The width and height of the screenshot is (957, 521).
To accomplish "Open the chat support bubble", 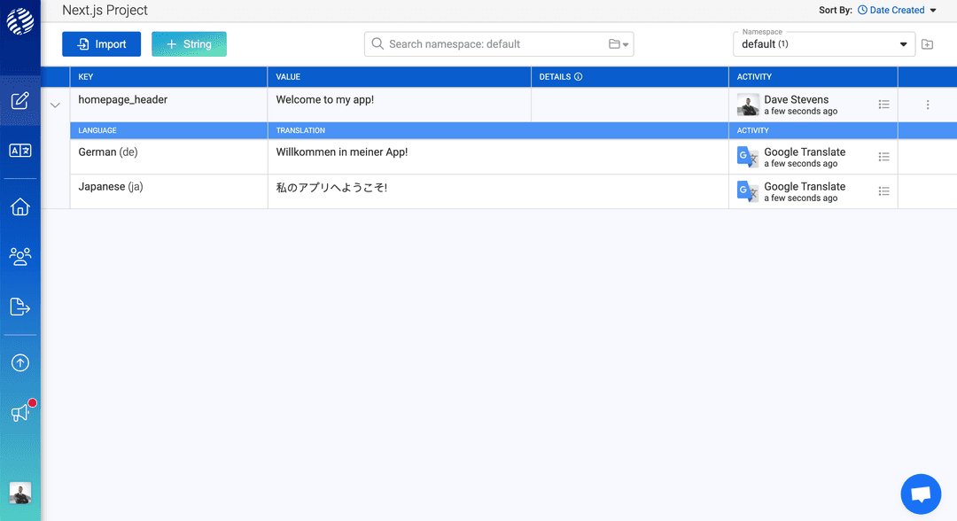I will [921, 494].
